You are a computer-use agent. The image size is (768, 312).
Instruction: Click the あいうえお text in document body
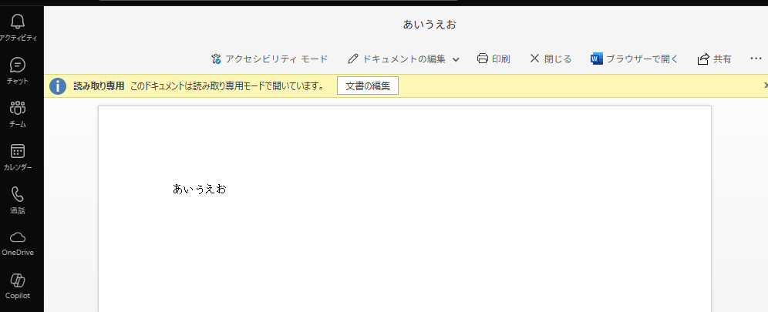coord(200,189)
